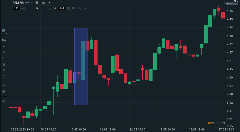
Task: Close the chart window with X
Action: [x=237, y=1]
